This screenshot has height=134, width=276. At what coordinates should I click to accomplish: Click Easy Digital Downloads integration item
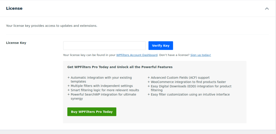191,88
